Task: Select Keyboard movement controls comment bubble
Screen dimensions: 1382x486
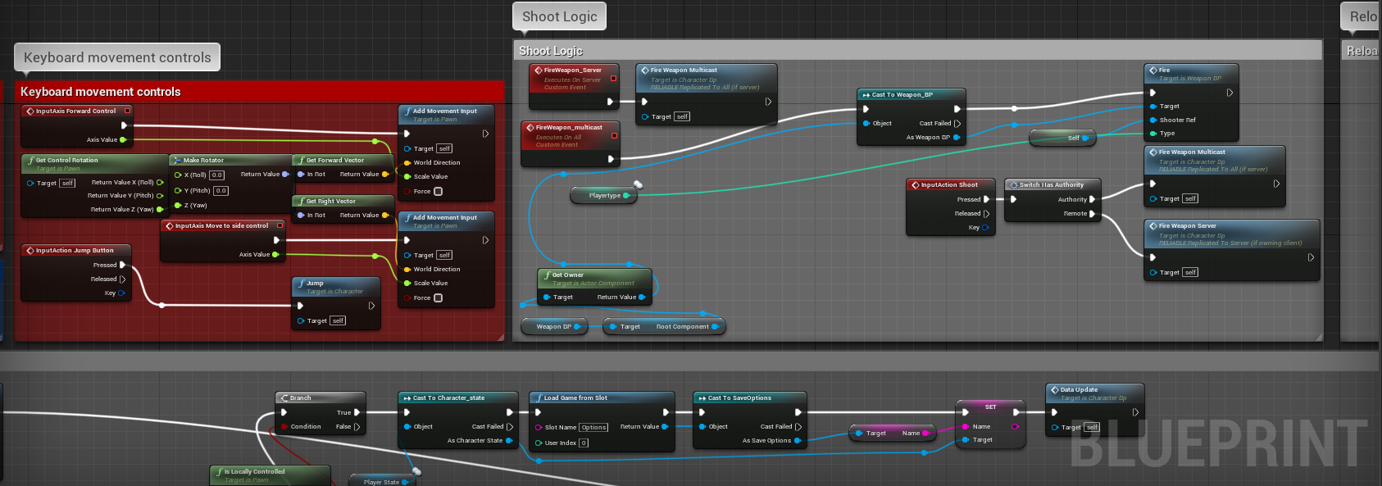Action: 117,57
